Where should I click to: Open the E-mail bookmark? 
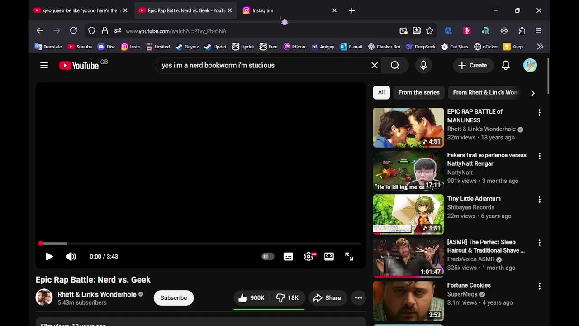(351, 47)
